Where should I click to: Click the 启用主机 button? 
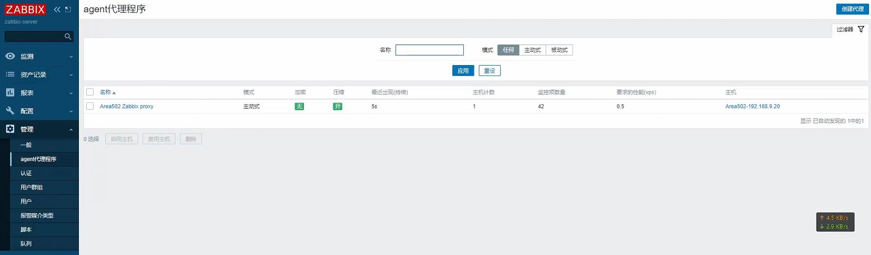tap(122, 139)
